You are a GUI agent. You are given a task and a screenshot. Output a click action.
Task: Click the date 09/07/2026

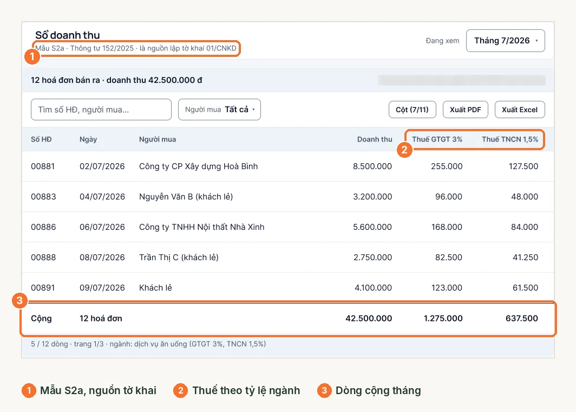point(102,288)
